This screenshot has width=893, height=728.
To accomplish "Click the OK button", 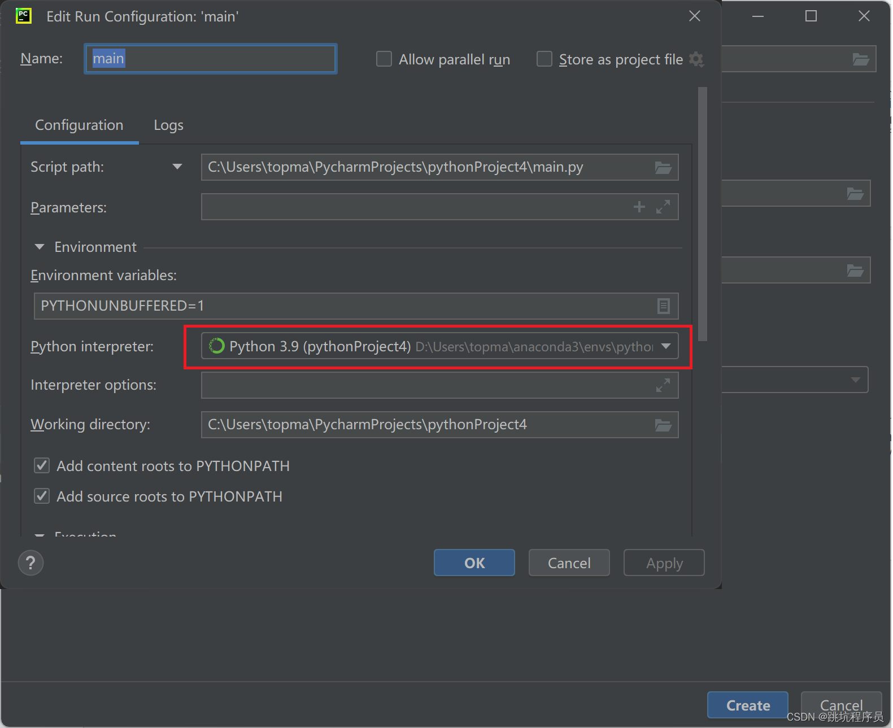I will point(474,563).
